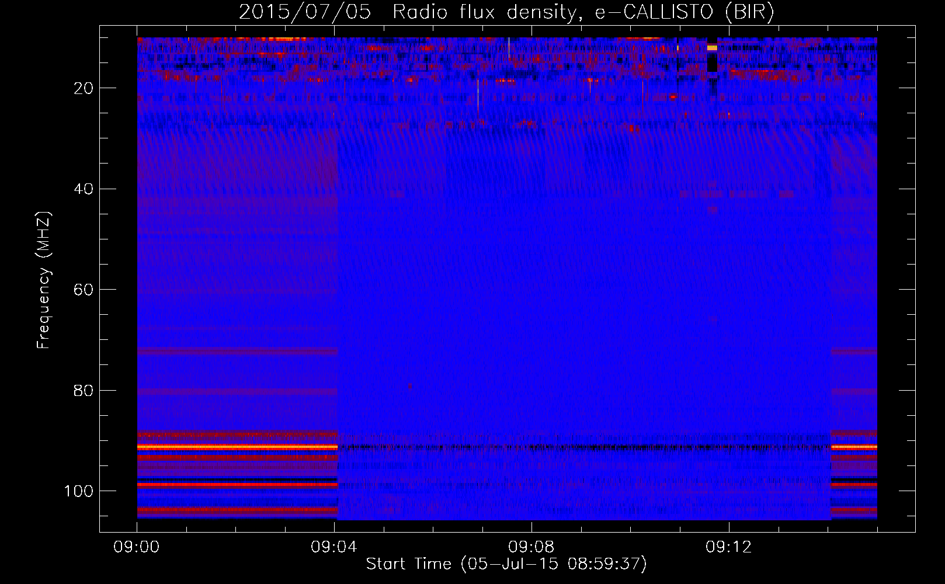Click the 'Frequency (MHZ)' y-axis label

(44, 280)
